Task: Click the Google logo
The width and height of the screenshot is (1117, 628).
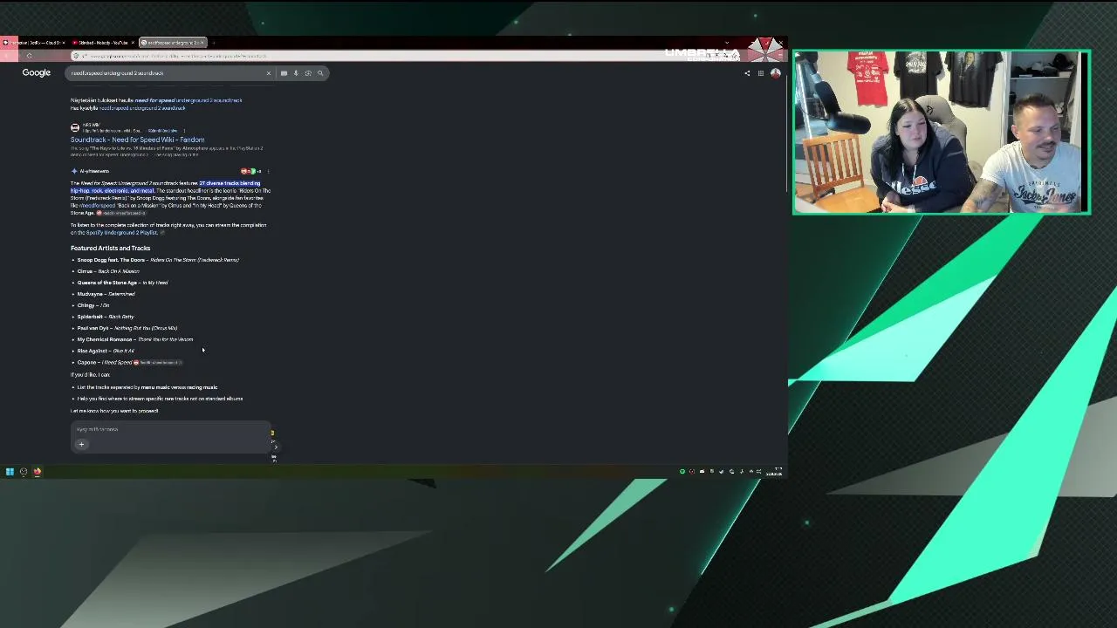Action: (x=37, y=72)
